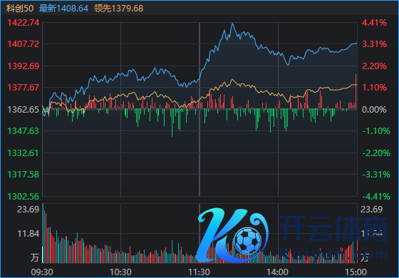Image resolution: width=399 pixels, height=278 pixels.
Task: Click the 1317.58 price axis label
Action: click(x=24, y=175)
